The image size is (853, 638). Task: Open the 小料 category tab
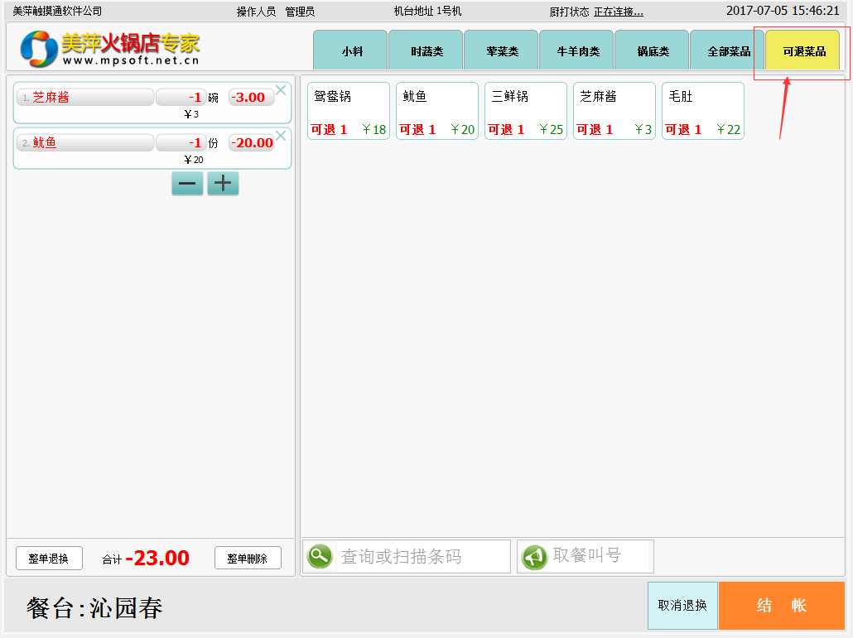(351, 51)
